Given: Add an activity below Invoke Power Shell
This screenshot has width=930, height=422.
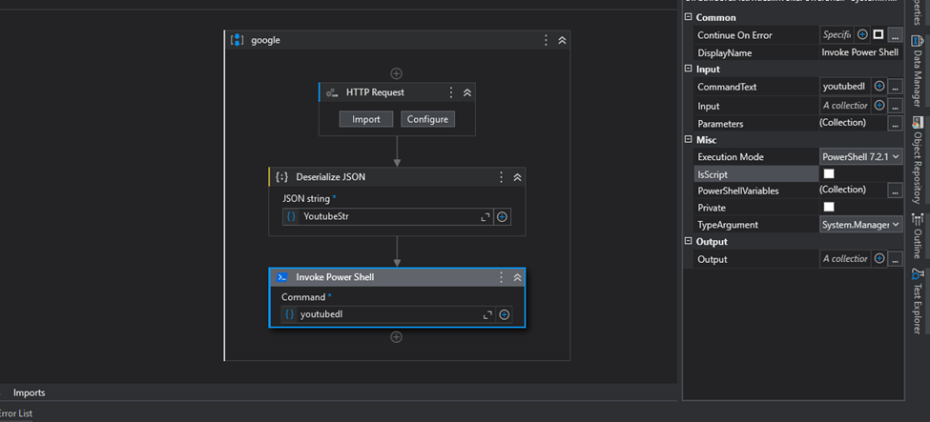Looking at the screenshot, I should tap(397, 336).
